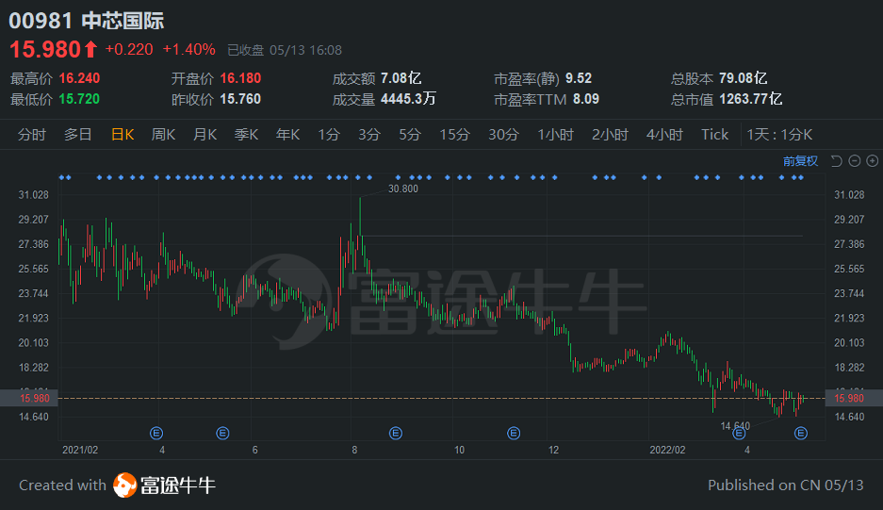
Task: Select the 年K yearly chart tab
Action: tap(287, 135)
